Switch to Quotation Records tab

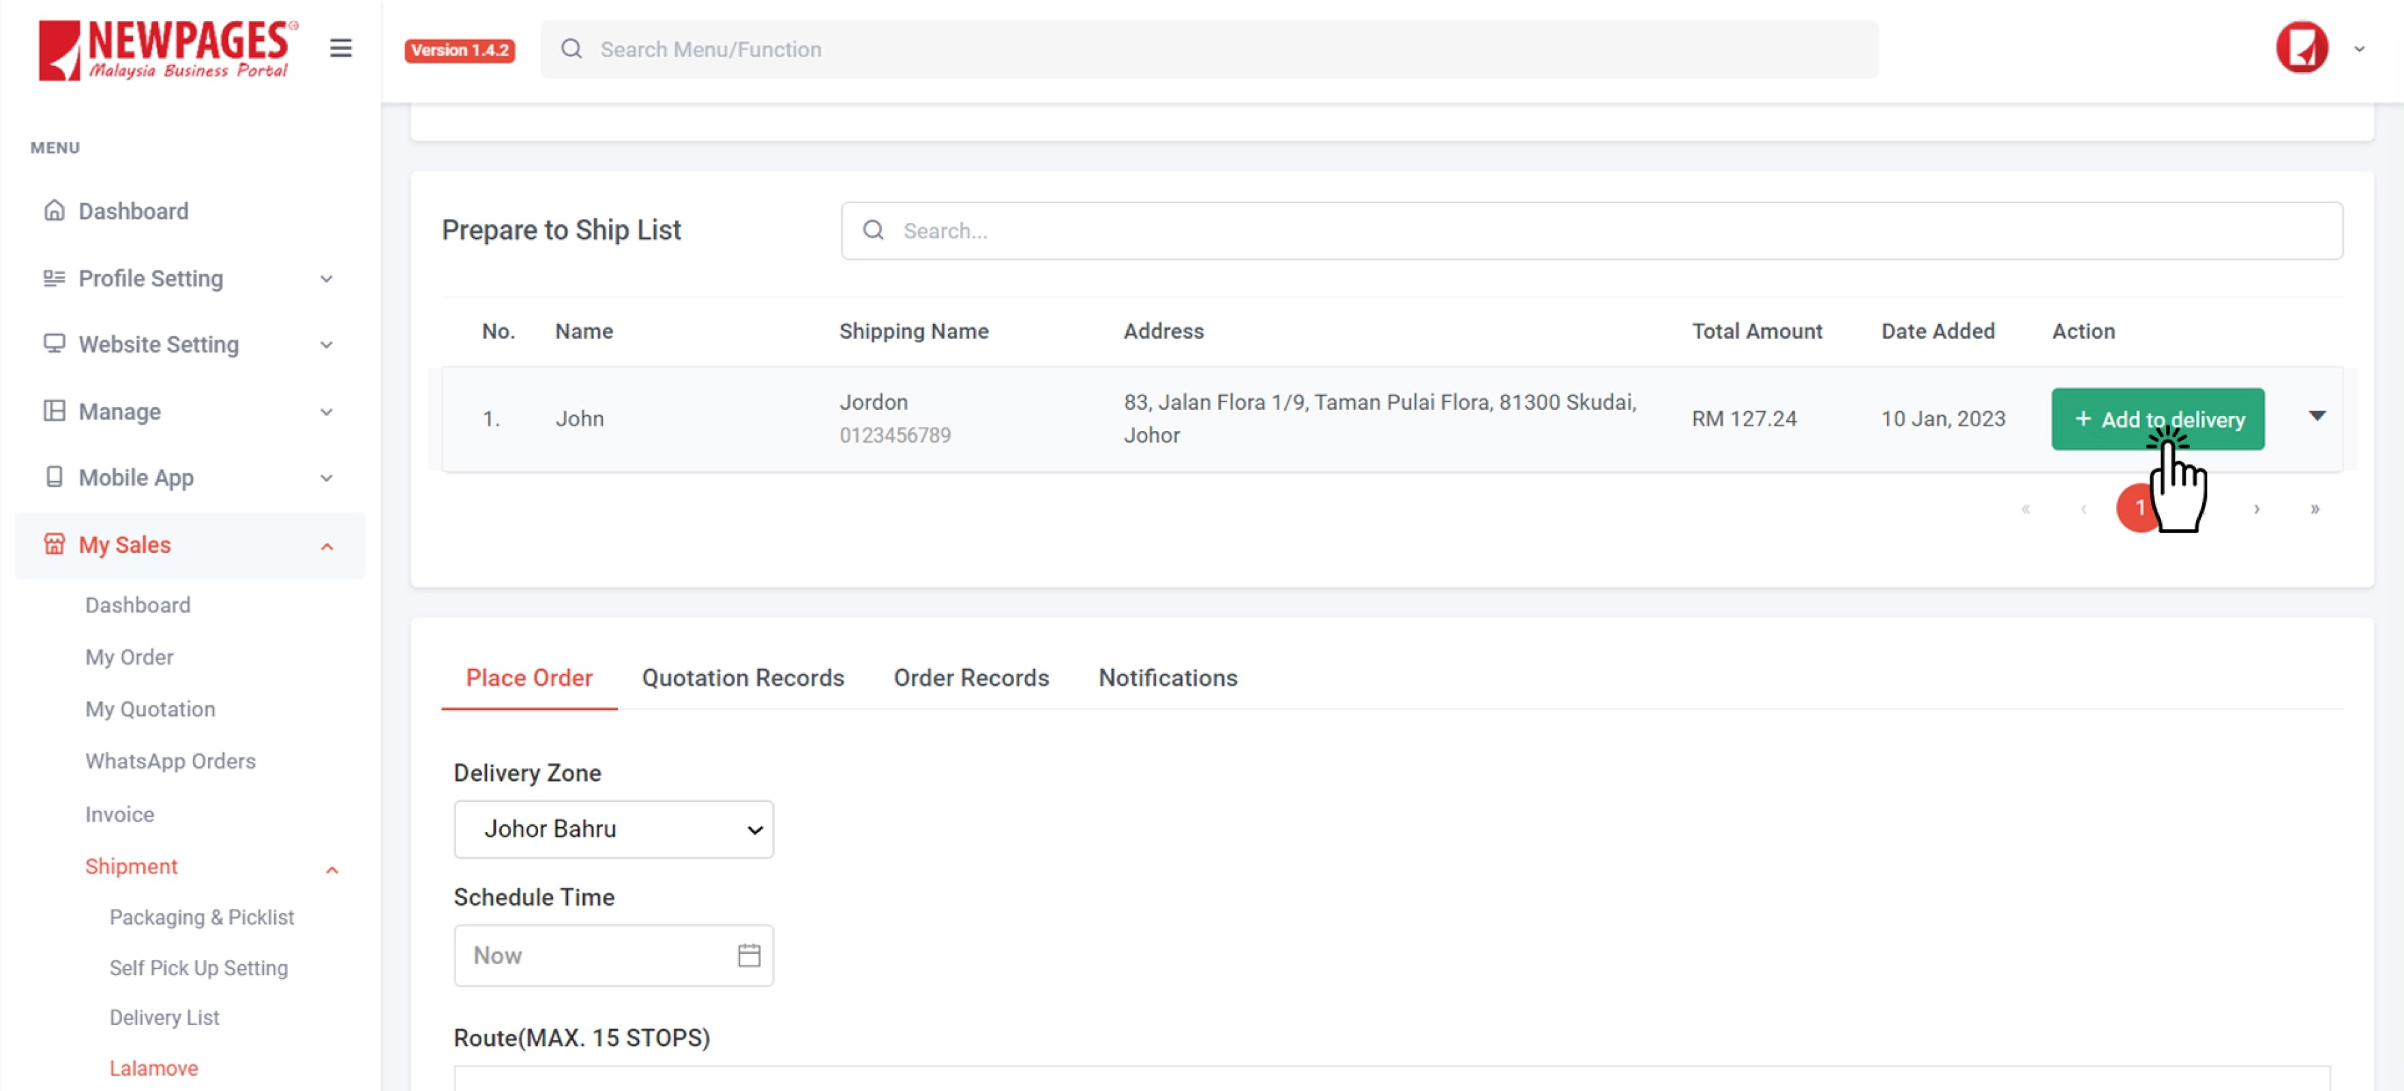(x=743, y=678)
